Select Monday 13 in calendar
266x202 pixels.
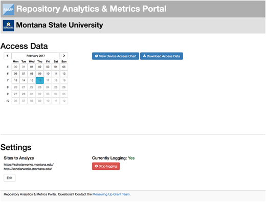pyautogui.click(x=15, y=80)
